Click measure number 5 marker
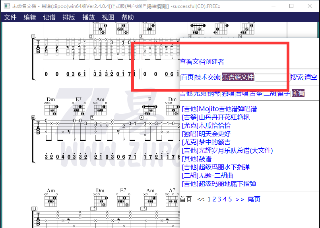This screenshot has width=320, height=228. (240, 36)
